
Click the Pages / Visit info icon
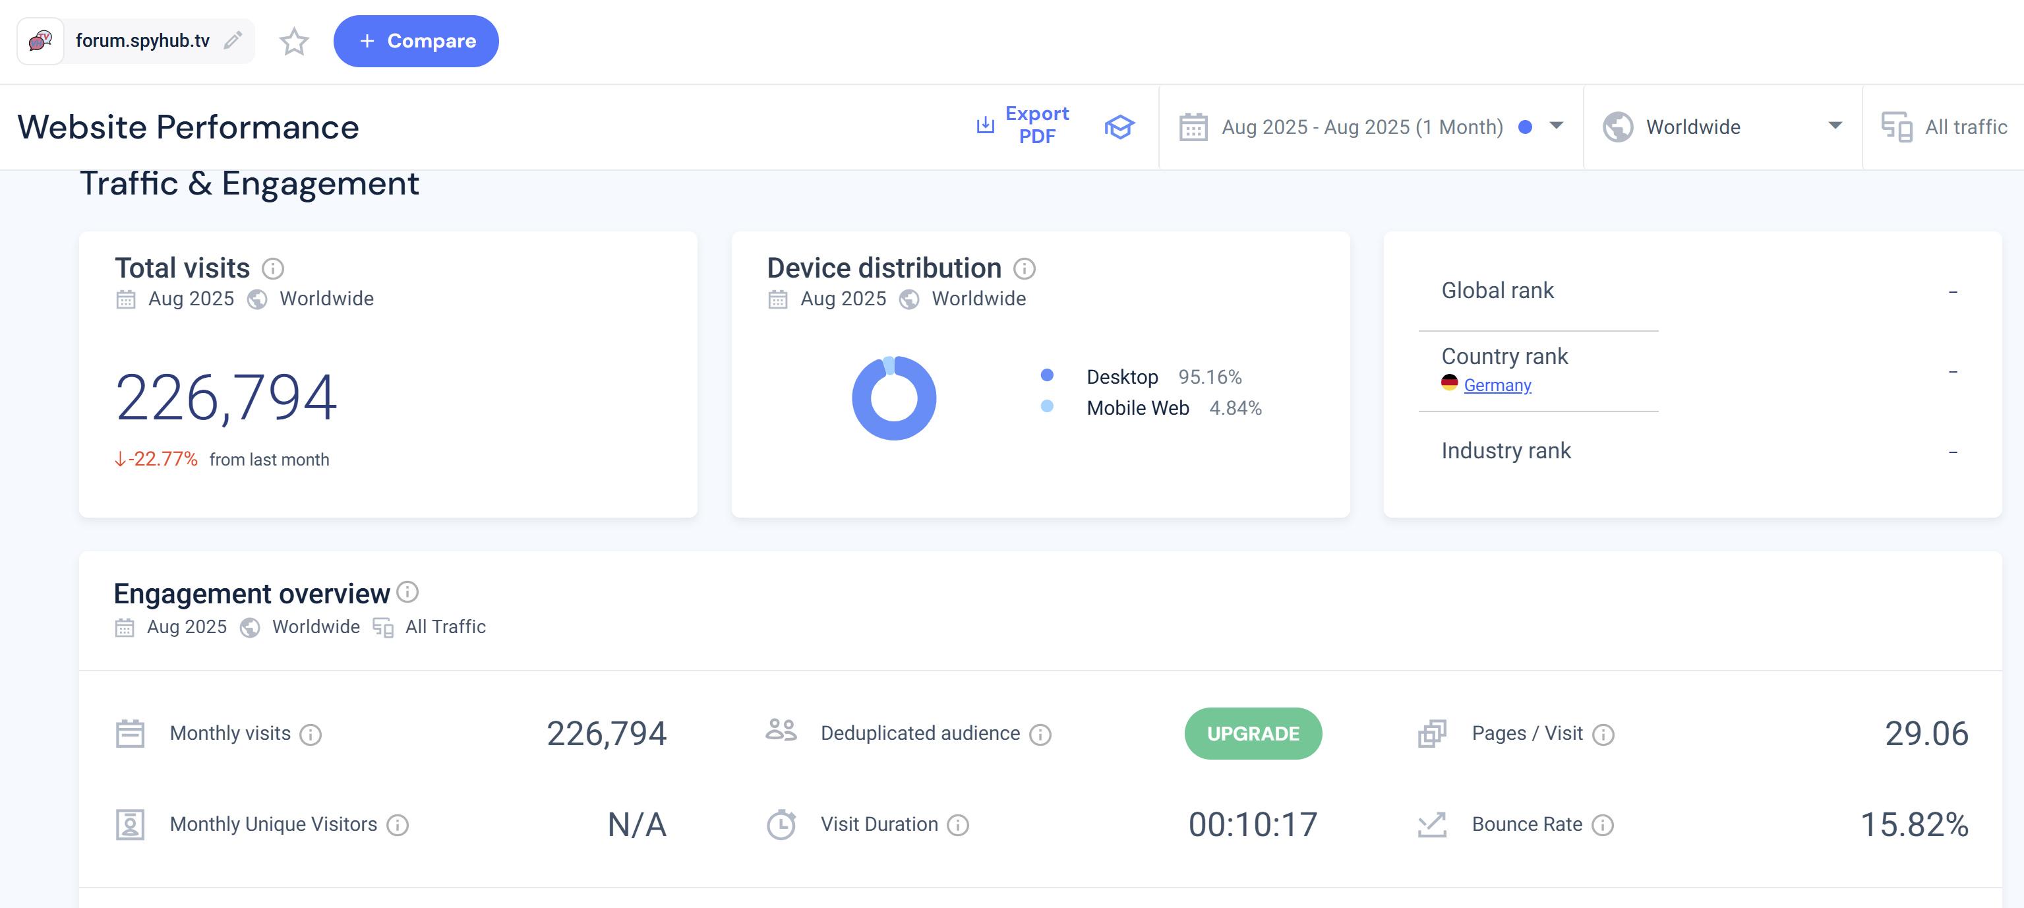coord(1603,735)
